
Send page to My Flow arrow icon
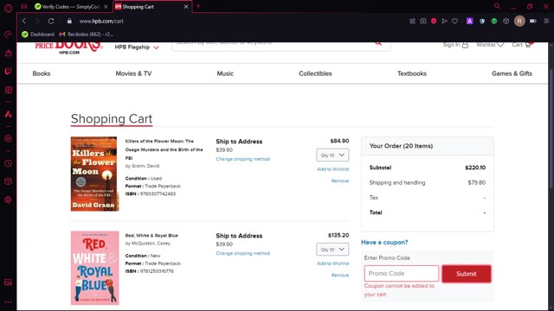click(444, 21)
